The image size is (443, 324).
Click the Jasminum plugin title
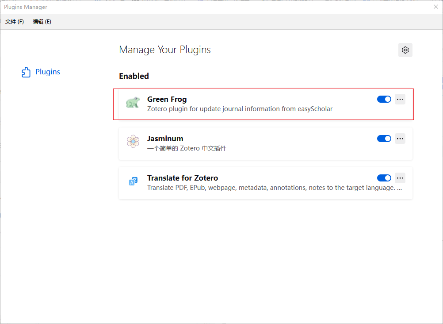(x=165, y=139)
